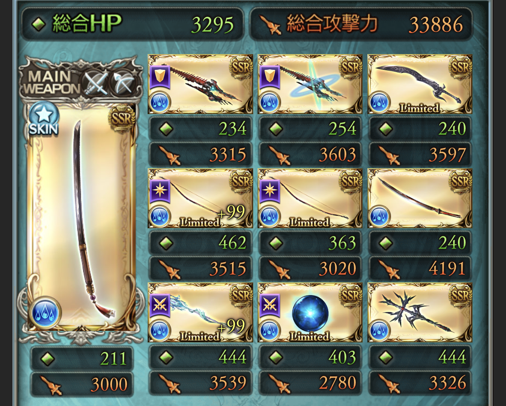Select the spiked dark staff weapon

pos(419,312)
